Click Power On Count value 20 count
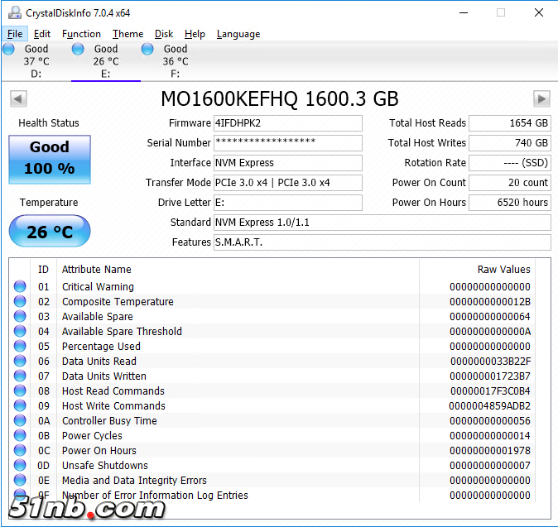This screenshot has width=558, height=527. 510,183
